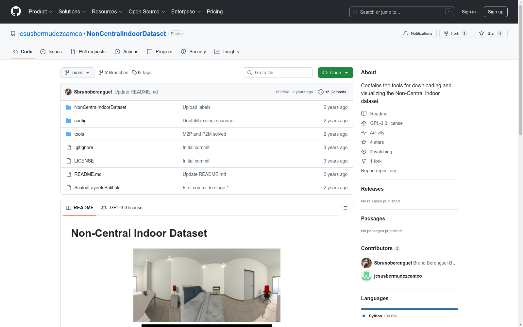View the 4 stars link
This screenshot has width=523, height=327.
(373, 142)
